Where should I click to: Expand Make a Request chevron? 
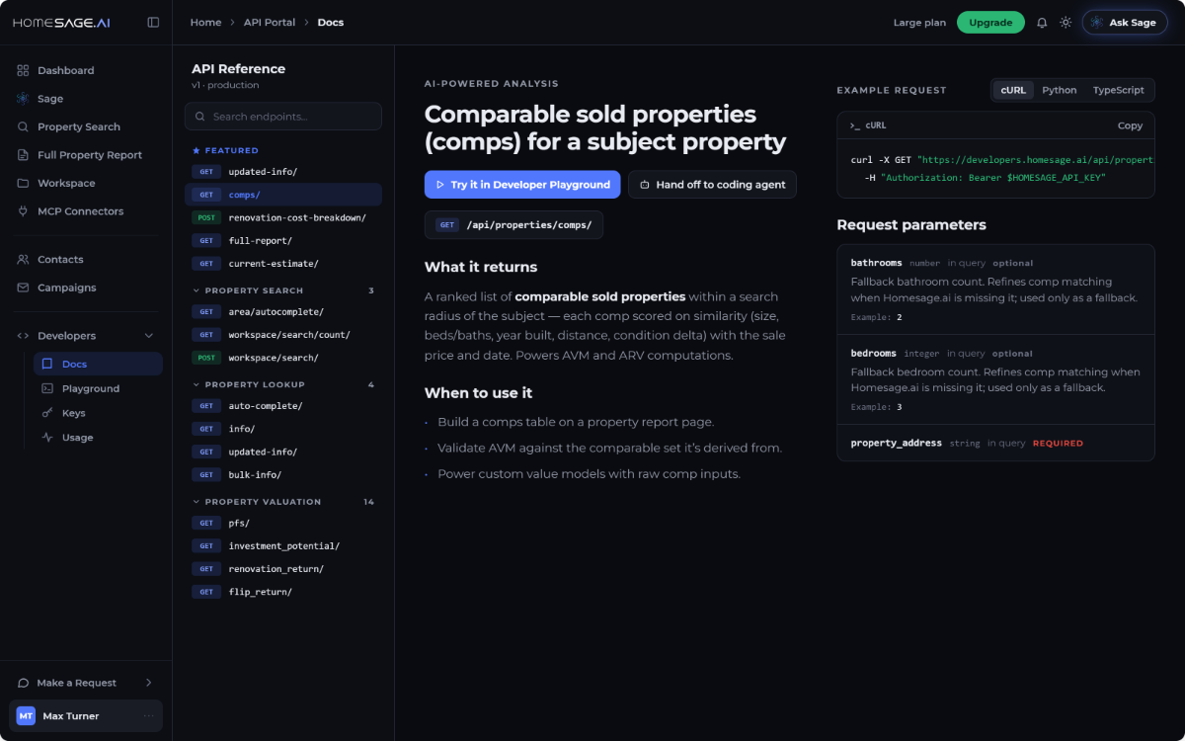coord(149,683)
